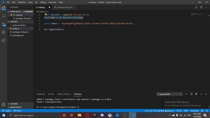This screenshot has width=210, height=118.
Task: Open the powershell terminal selector dropdown
Action: (x=169, y=94)
